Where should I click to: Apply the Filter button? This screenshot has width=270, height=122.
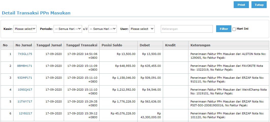224,29
